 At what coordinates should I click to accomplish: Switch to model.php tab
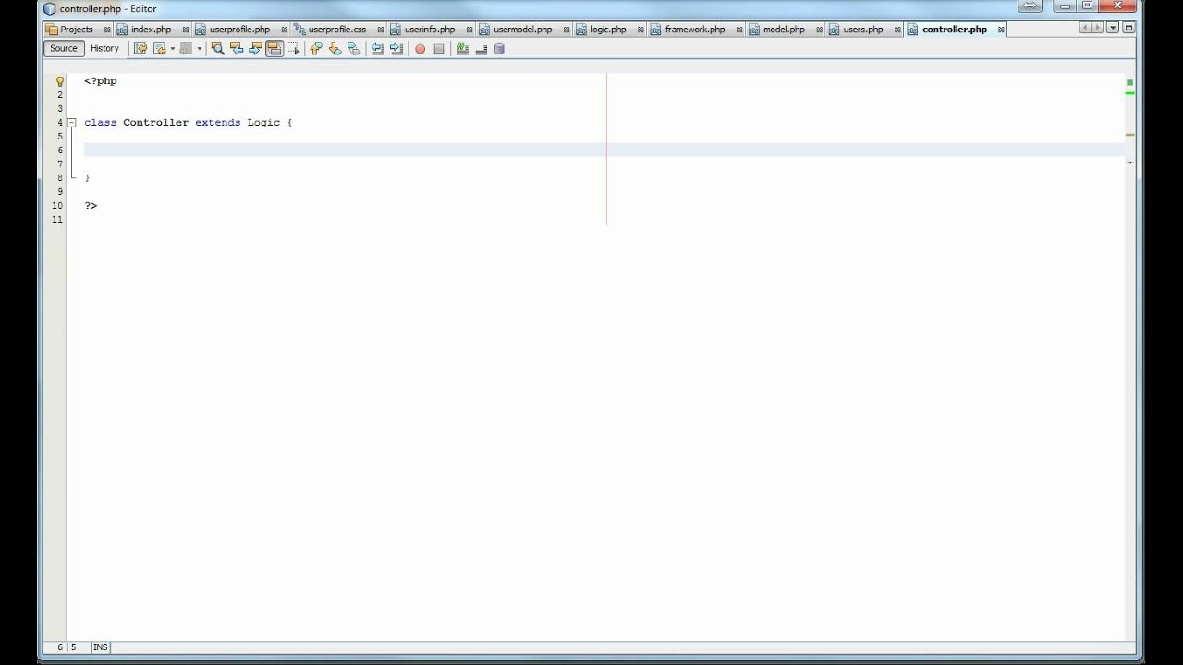click(784, 29)
